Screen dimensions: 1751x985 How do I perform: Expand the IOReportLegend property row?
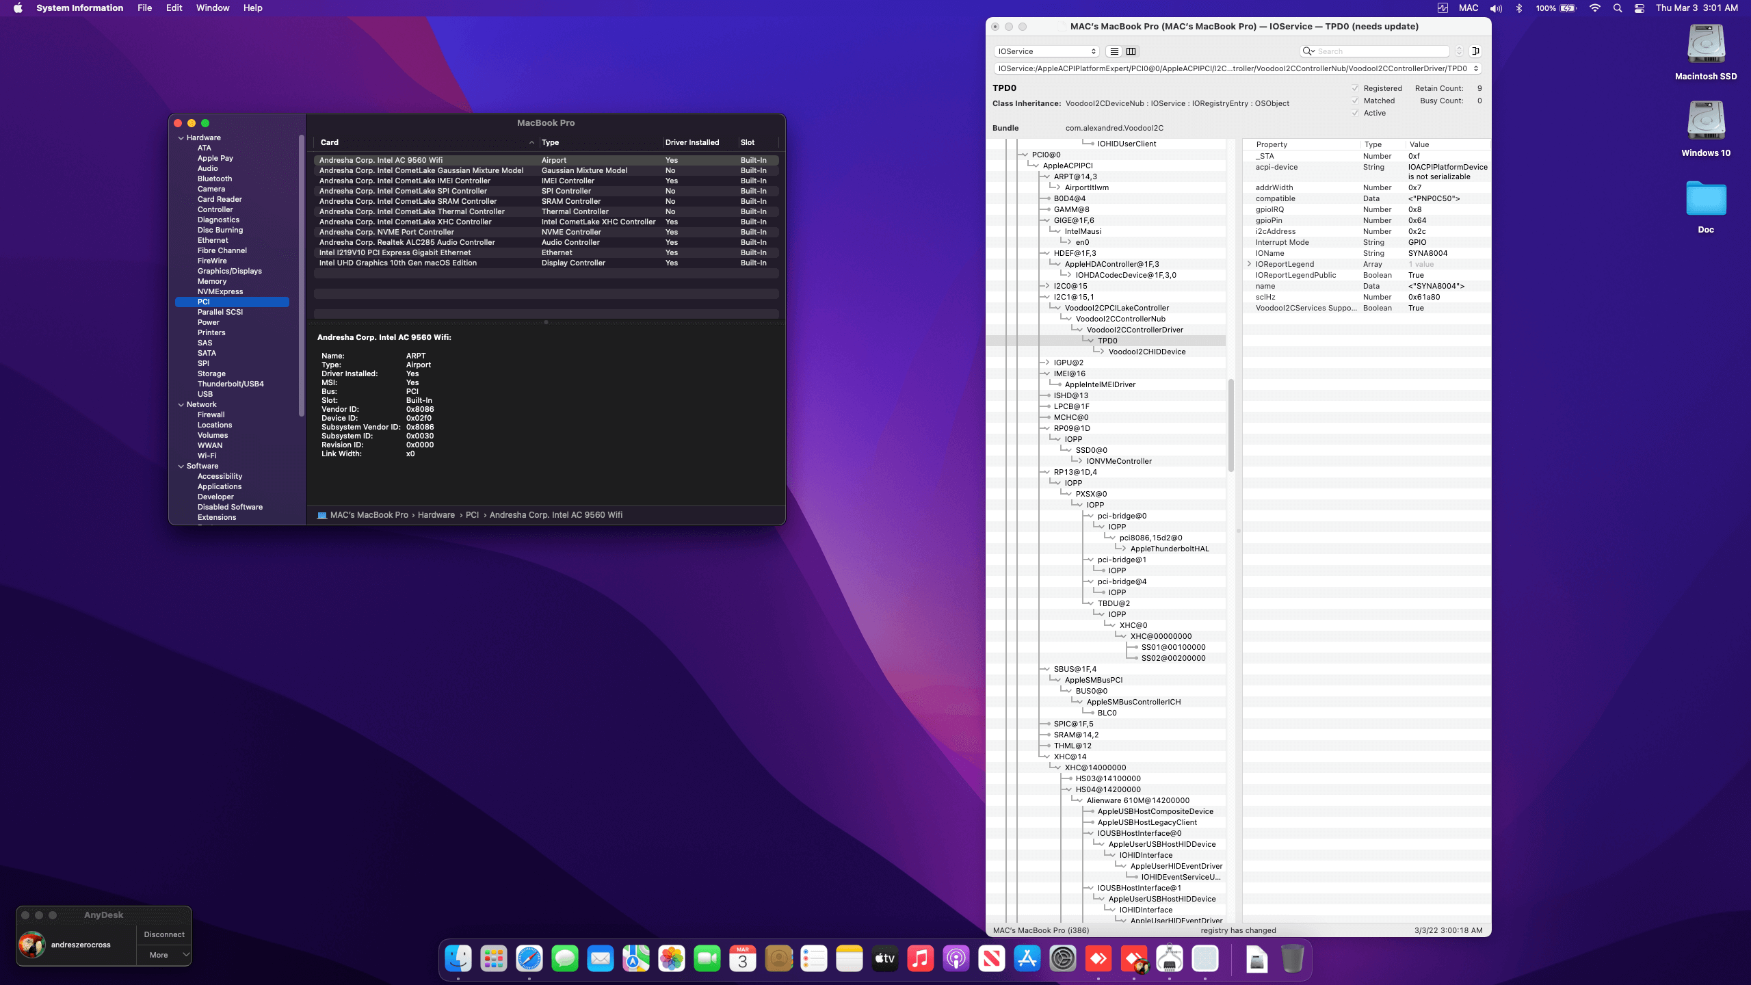point(1249,264)
